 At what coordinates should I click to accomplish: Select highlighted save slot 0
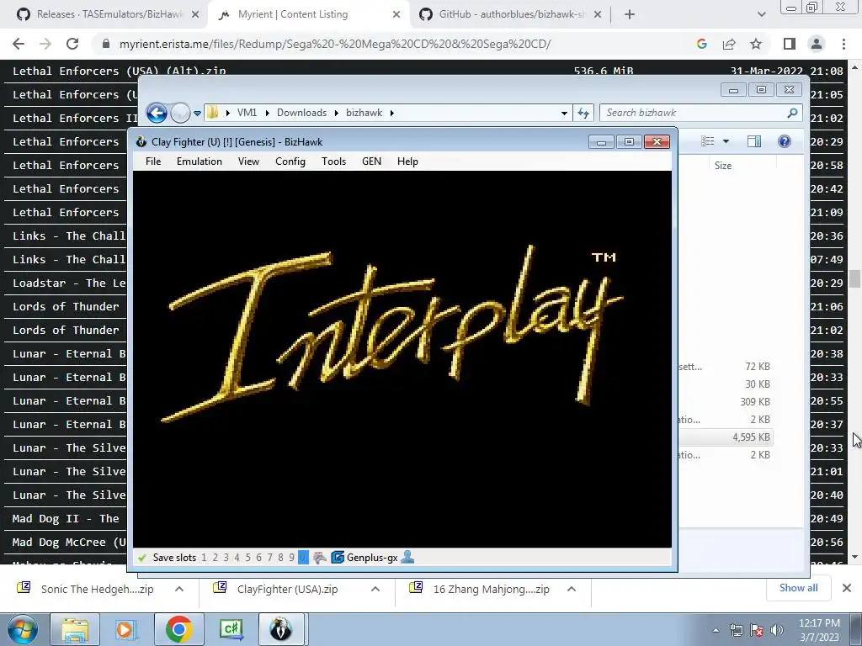(x=303, y=558)
